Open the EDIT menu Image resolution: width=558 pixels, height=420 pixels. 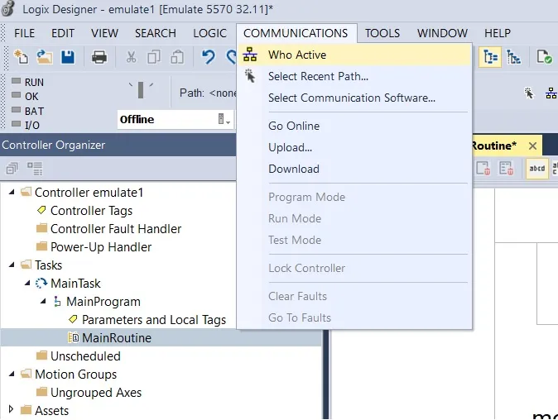click(x=63, y=33)
